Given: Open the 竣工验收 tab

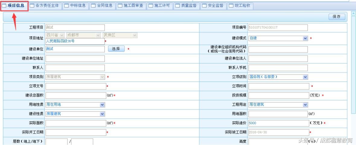Looking at the screenshot, I should 240,6.
